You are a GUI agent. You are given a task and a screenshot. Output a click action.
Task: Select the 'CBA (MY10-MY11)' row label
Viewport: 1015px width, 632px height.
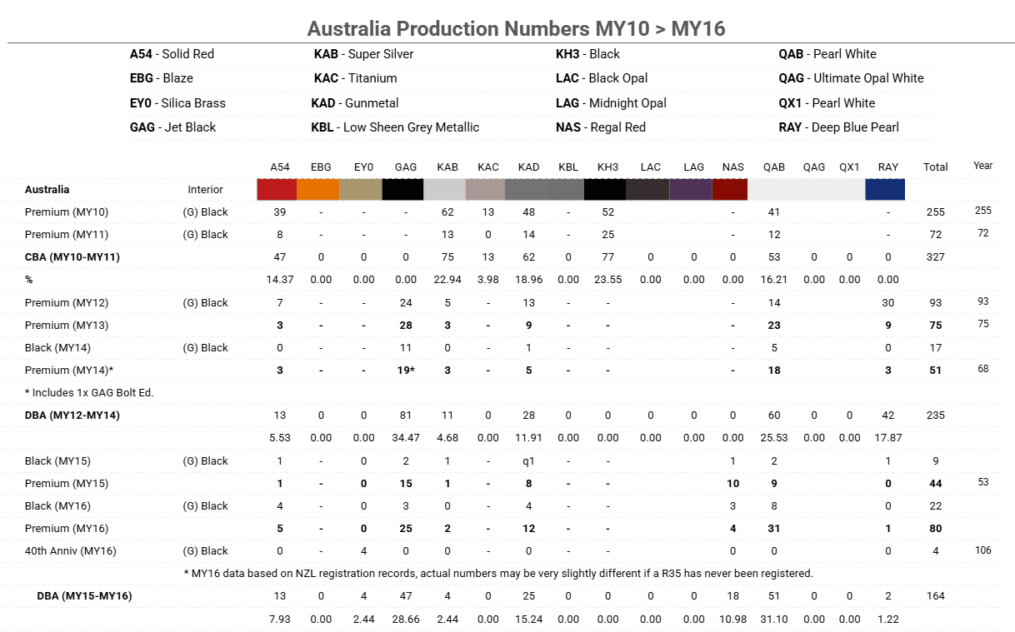(x=72, y=257)
